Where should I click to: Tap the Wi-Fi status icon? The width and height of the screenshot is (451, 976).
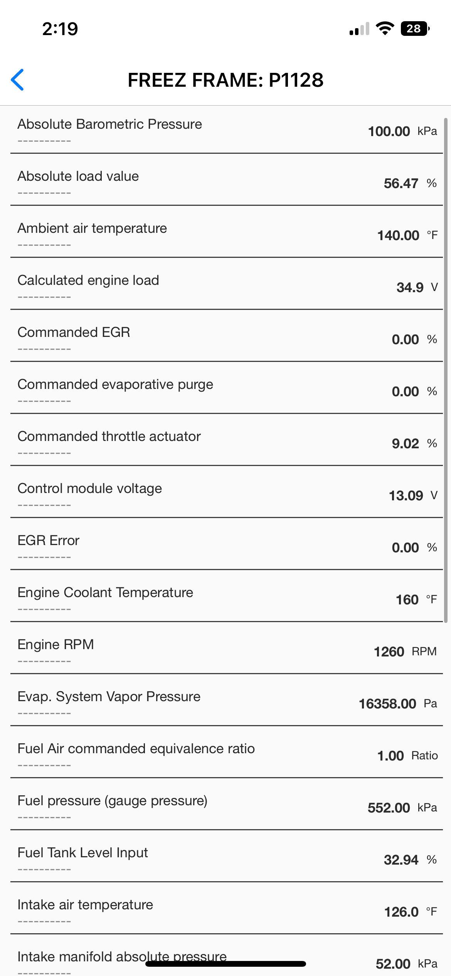click(x=384, y=29)
